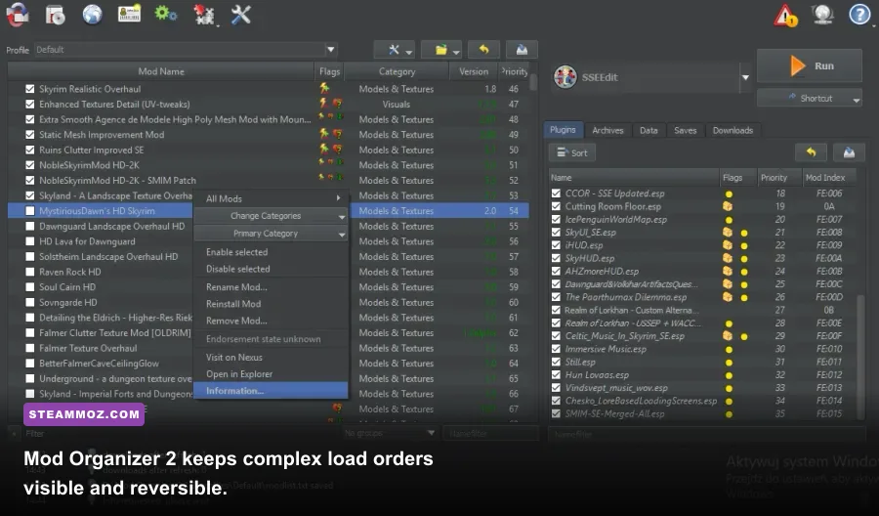Sort mods by Mod Name column header
This screenshot has width=879, height=516.
pos(161,71)
